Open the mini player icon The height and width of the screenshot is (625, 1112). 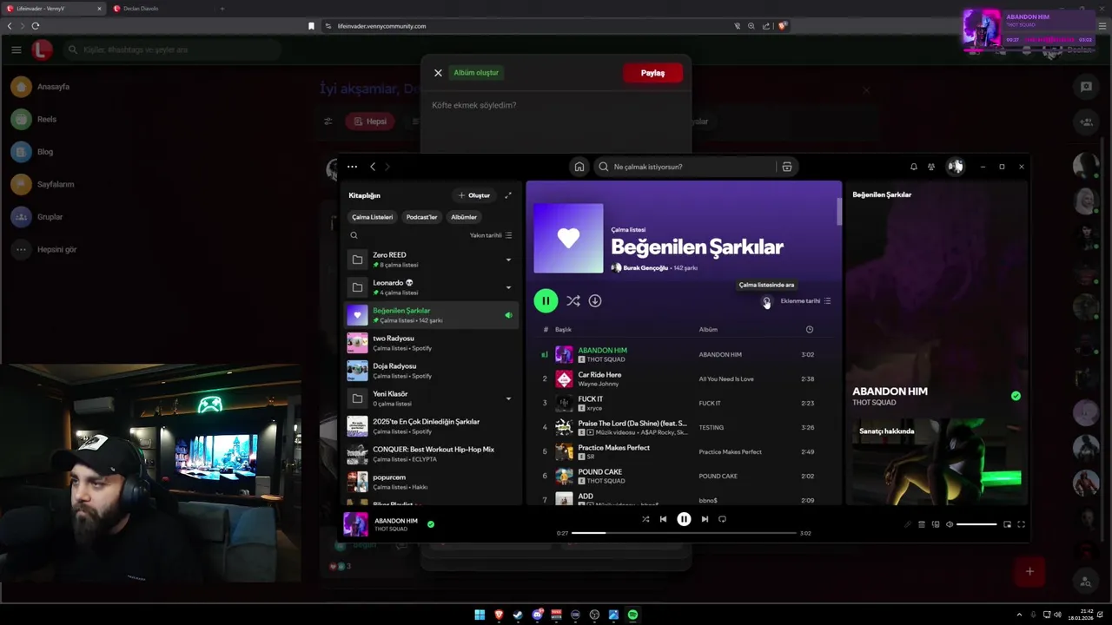[x=1008, y=524]
